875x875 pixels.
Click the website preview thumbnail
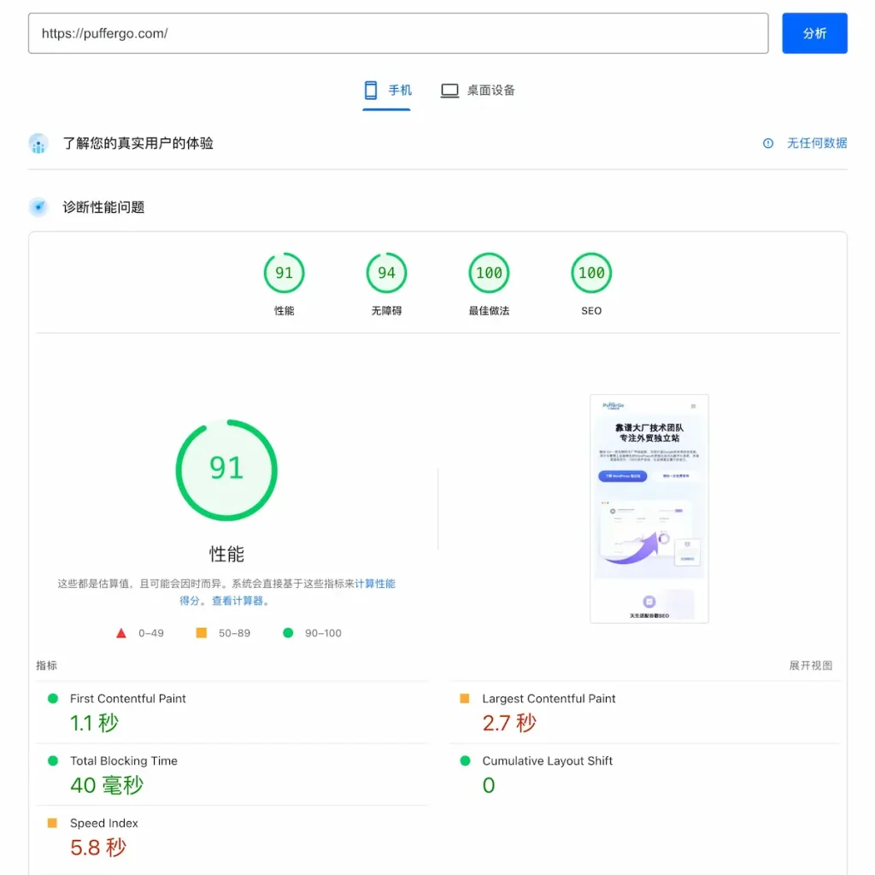[649, 508]
